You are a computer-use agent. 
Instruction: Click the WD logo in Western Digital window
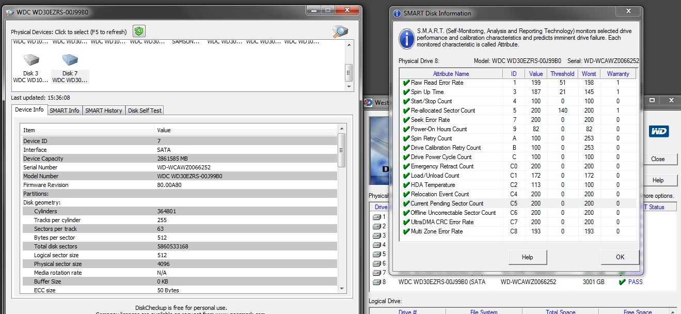[658, 131]
